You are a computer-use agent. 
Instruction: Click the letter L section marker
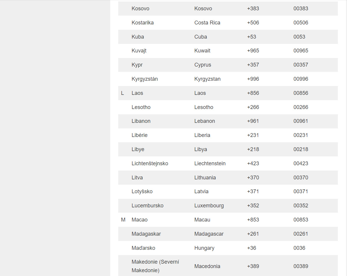[122, 93]
